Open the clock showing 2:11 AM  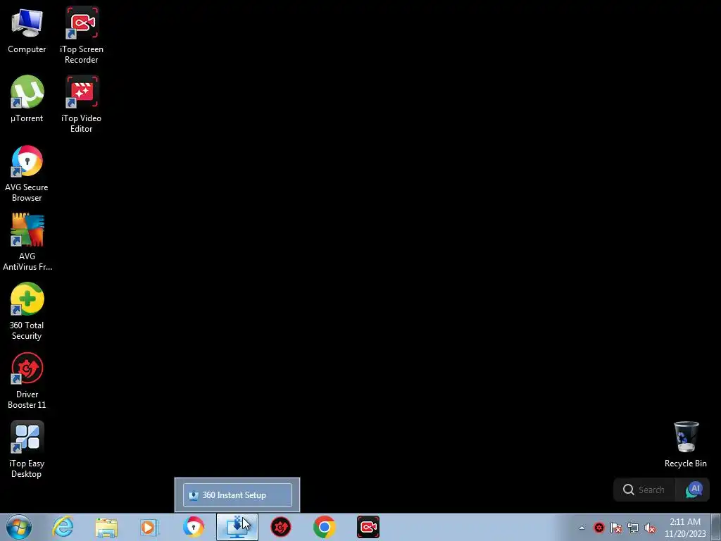point(685,528)
